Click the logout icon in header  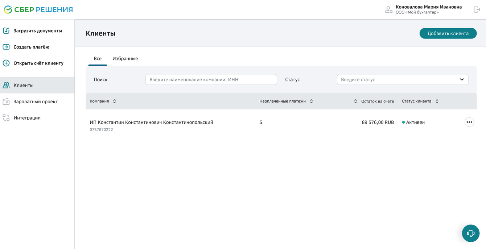point(477,10)
